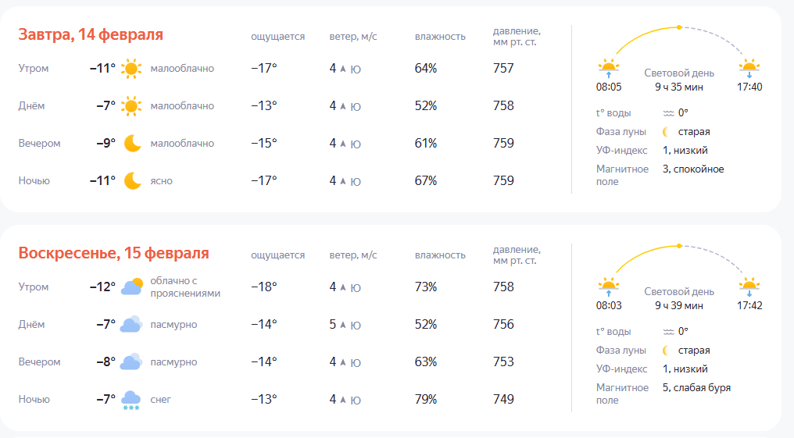The image size is (794, 438).
Task: Click the moon icon for tomorrow night
Action: point(132,181)
